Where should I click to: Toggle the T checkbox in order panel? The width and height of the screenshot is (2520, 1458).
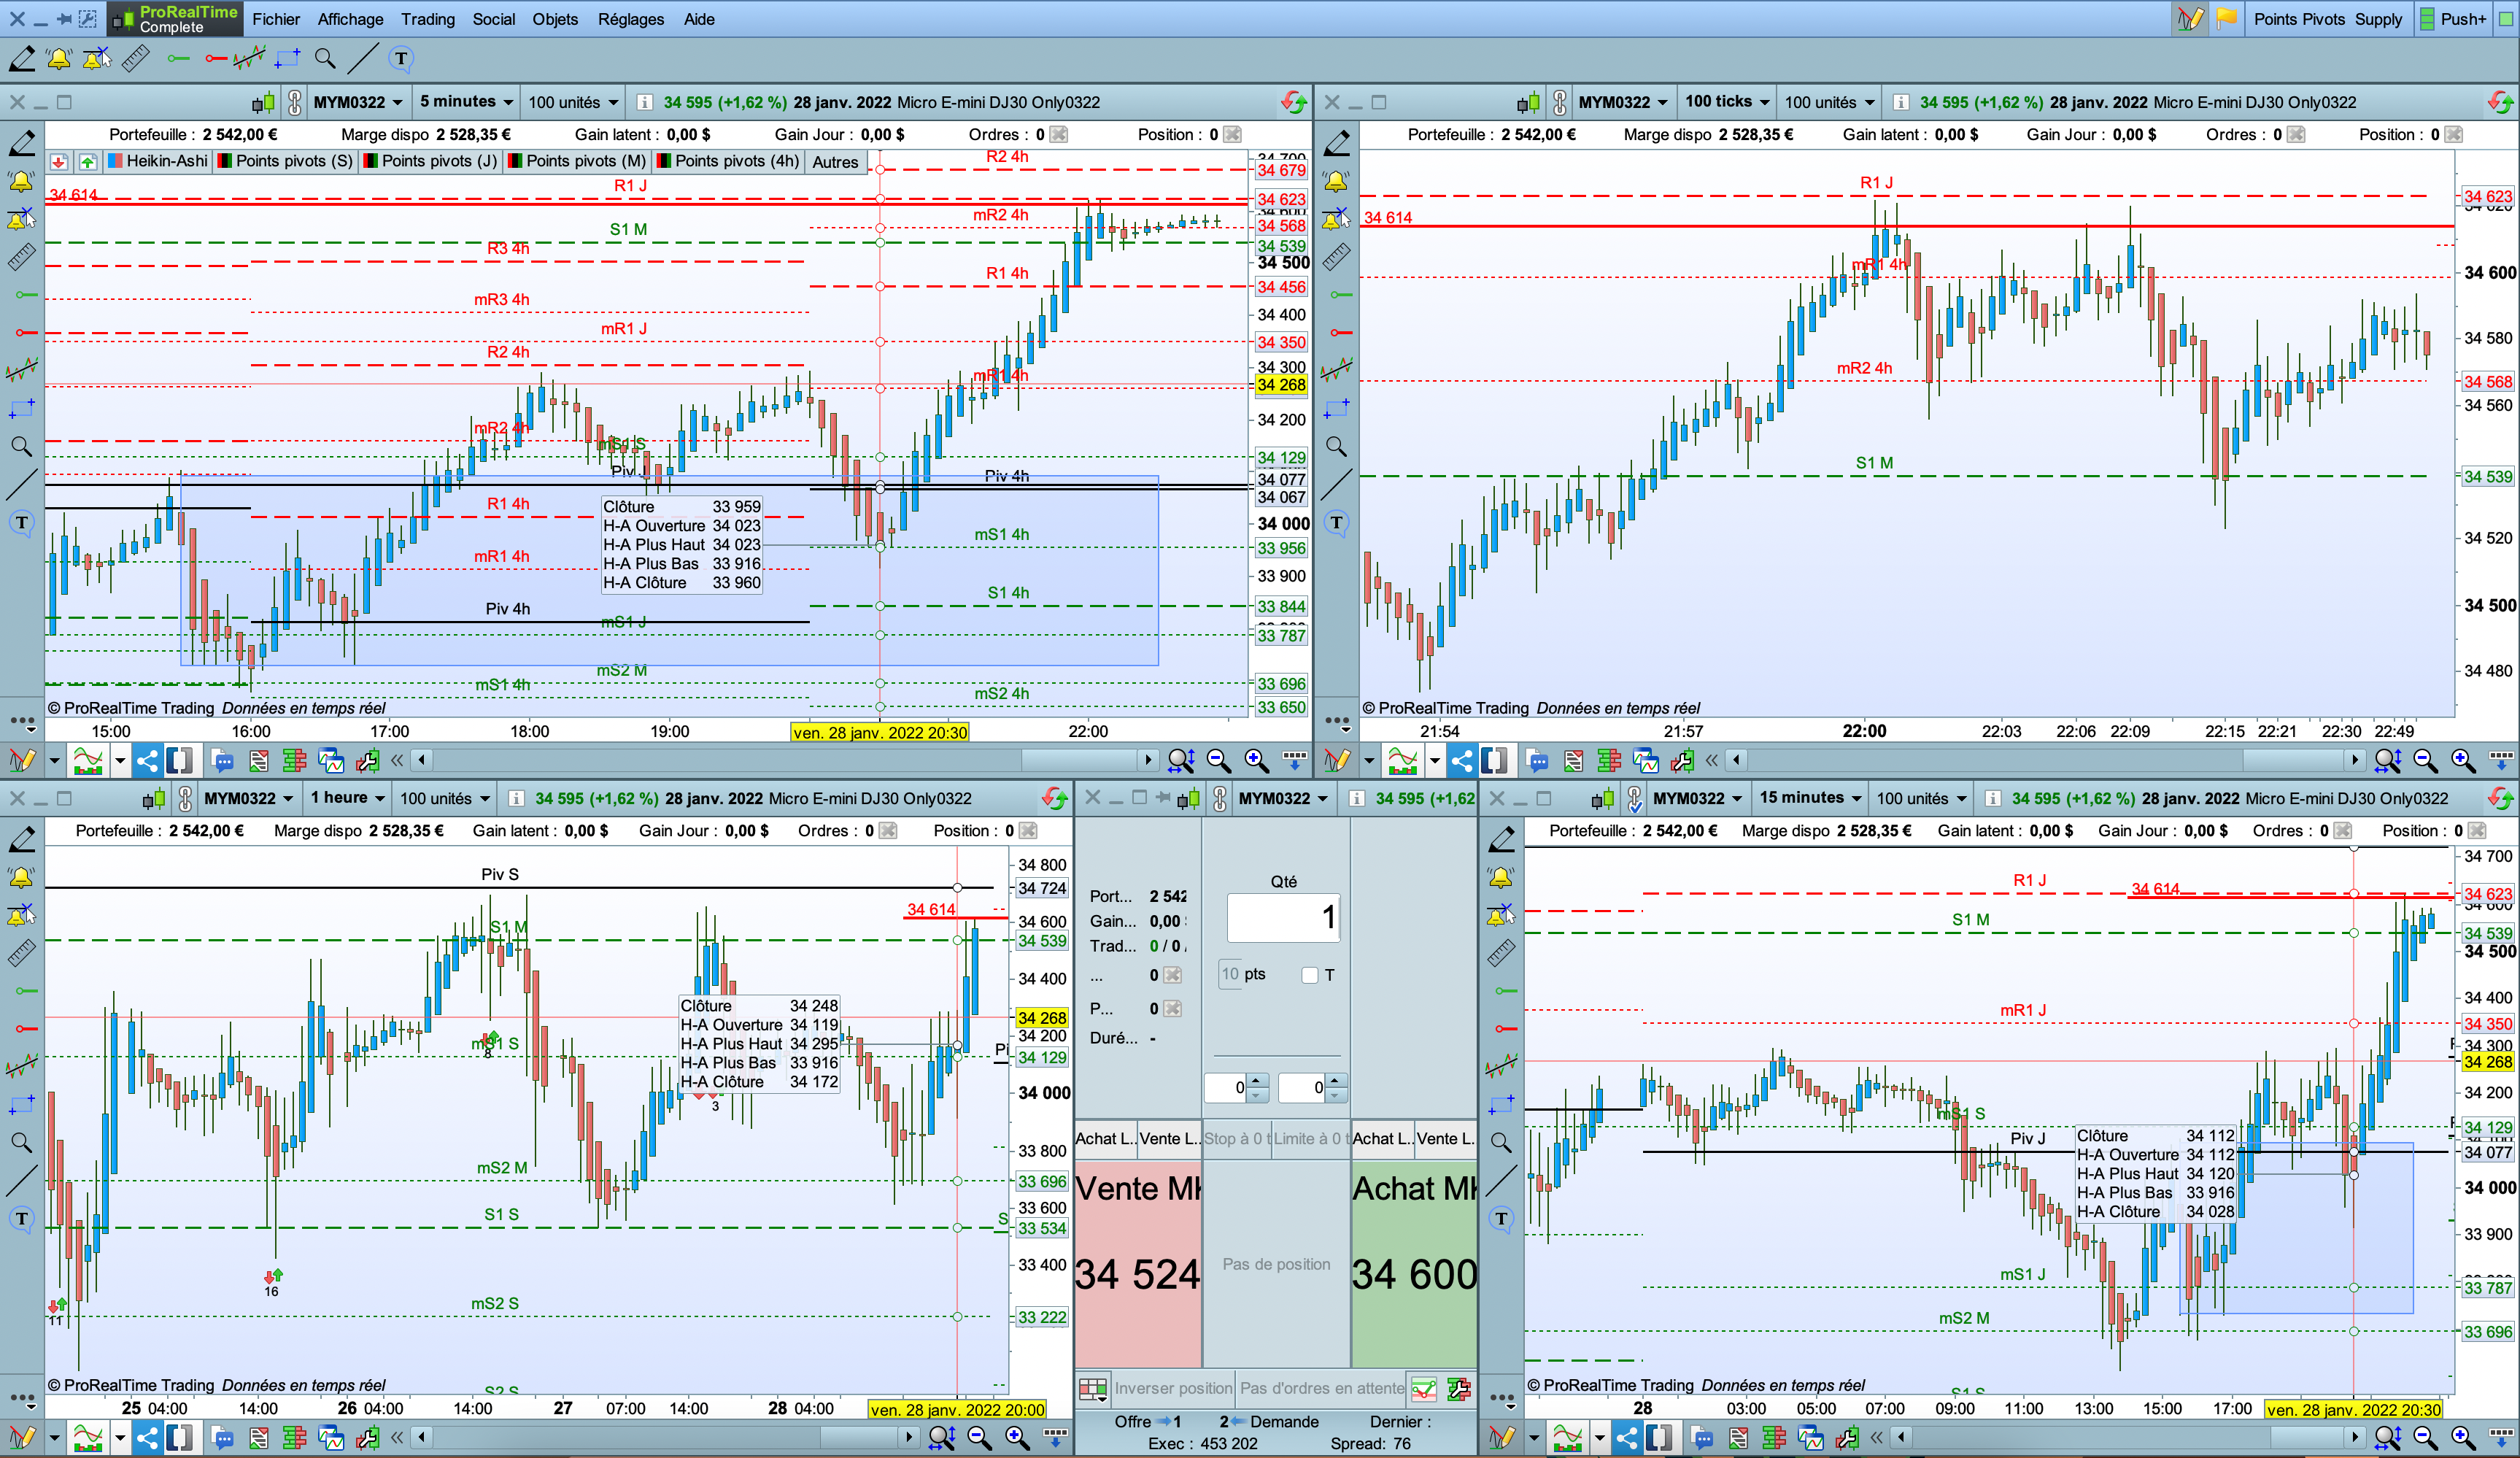click(x=1310, y=975)
